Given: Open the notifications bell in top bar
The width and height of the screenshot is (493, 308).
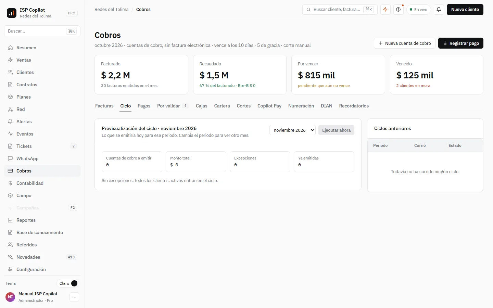Looking at the screenshot, I should coord(439,10).
